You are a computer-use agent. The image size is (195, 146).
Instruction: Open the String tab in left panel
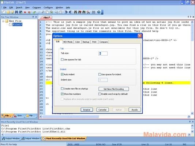19,116
